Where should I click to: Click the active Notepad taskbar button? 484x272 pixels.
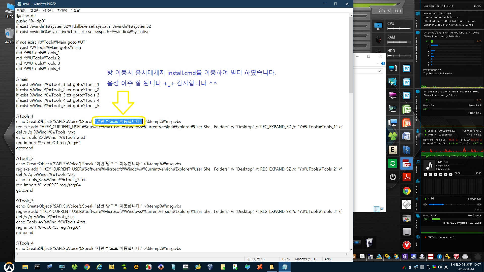tap(284, 267)
